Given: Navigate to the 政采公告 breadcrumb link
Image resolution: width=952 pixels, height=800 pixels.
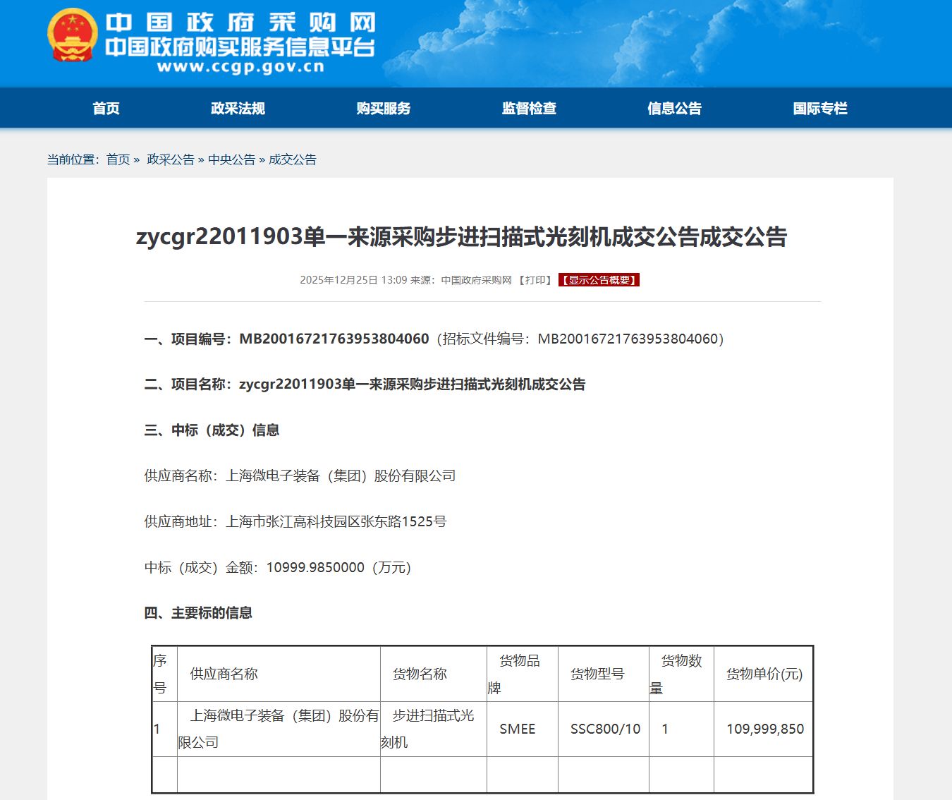Looking at the screenshot, I should 170,159.
